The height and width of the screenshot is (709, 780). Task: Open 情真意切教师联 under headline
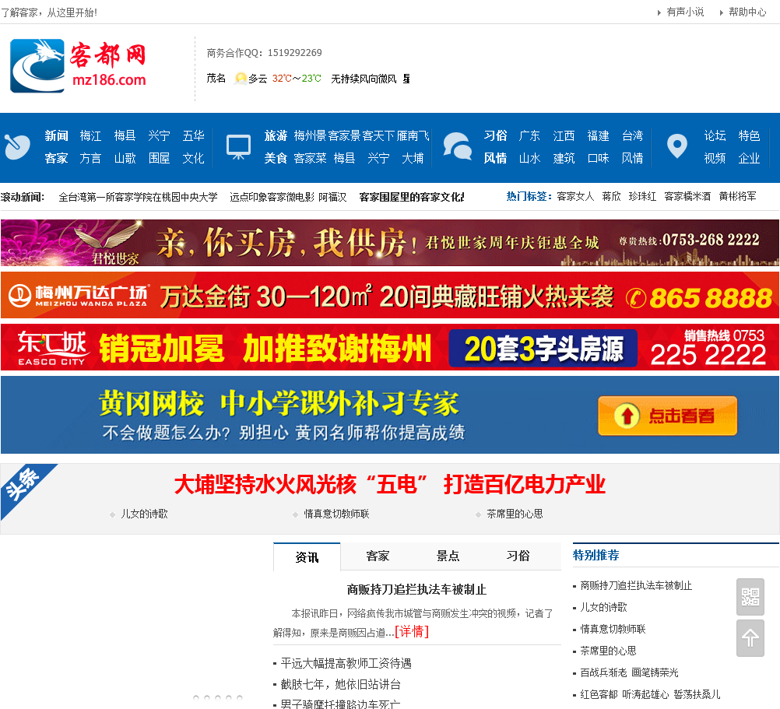pyautogui.click(x=337, y=514)
